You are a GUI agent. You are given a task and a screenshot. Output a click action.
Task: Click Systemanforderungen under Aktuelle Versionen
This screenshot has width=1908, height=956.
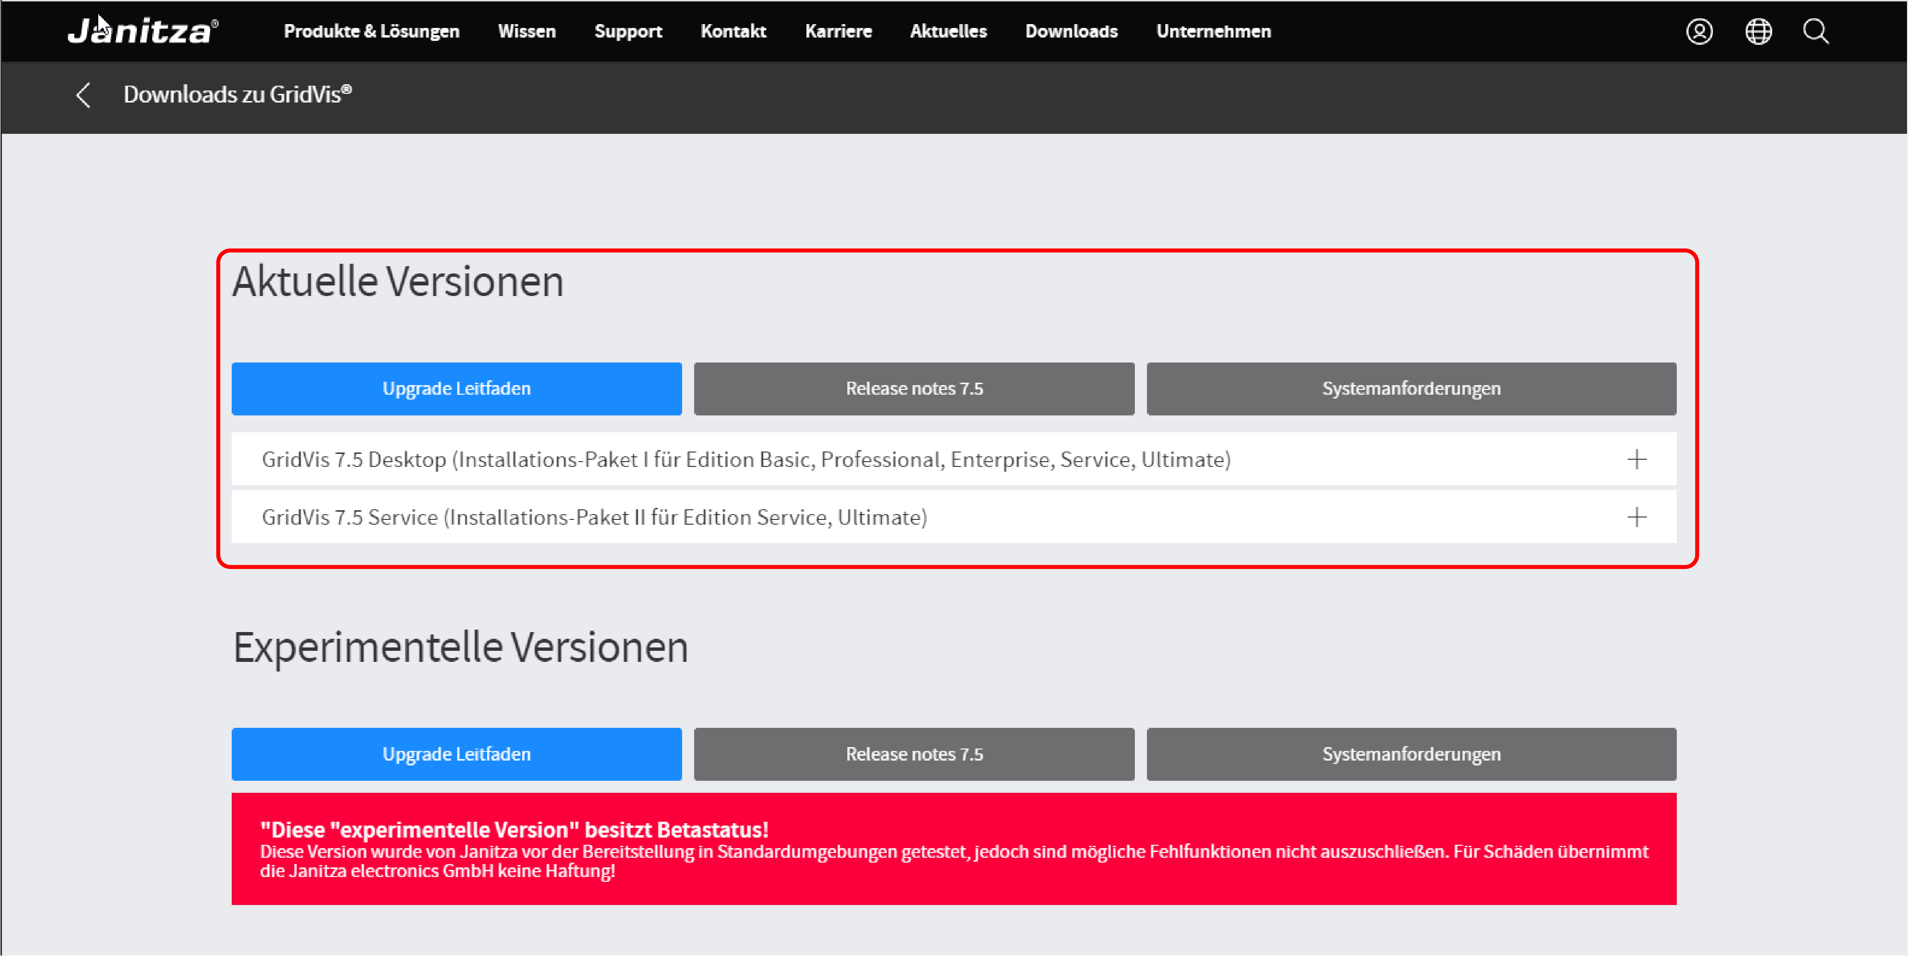point(1411,388)
